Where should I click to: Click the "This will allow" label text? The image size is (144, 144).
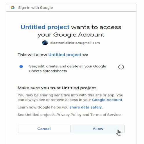pos(32,55)
